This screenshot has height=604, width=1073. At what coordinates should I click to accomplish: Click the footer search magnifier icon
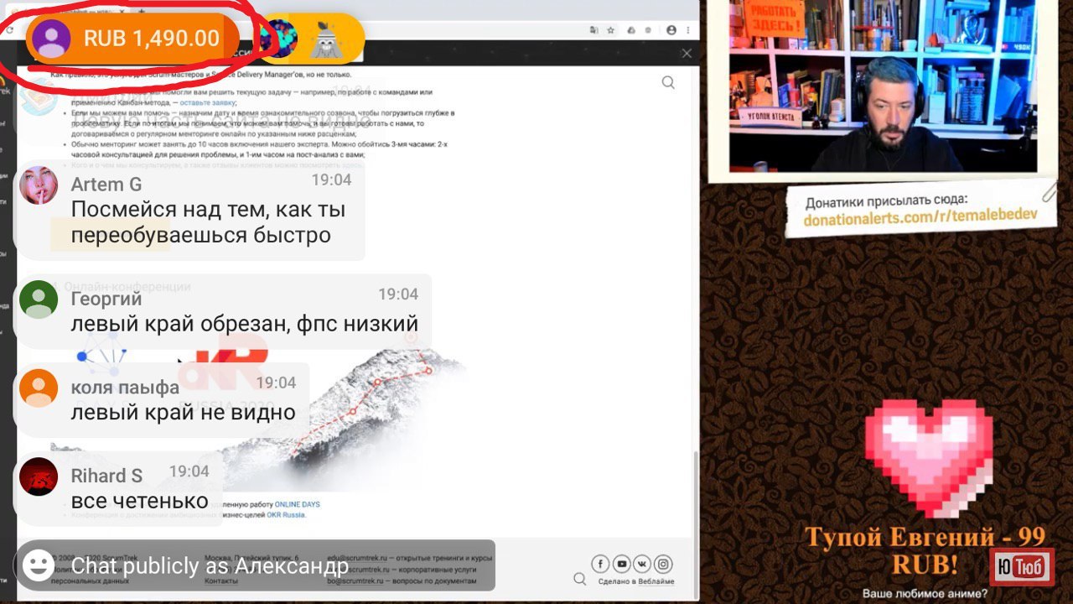pos(580,579)
